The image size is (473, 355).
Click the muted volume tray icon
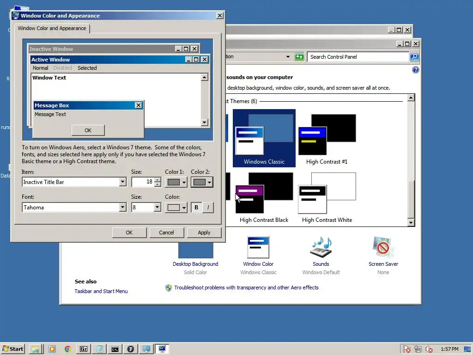[429, 349]
